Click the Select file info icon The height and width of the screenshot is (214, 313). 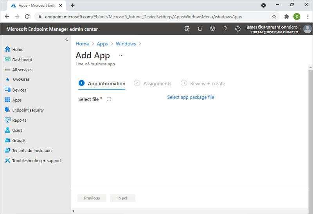point(109,99)
